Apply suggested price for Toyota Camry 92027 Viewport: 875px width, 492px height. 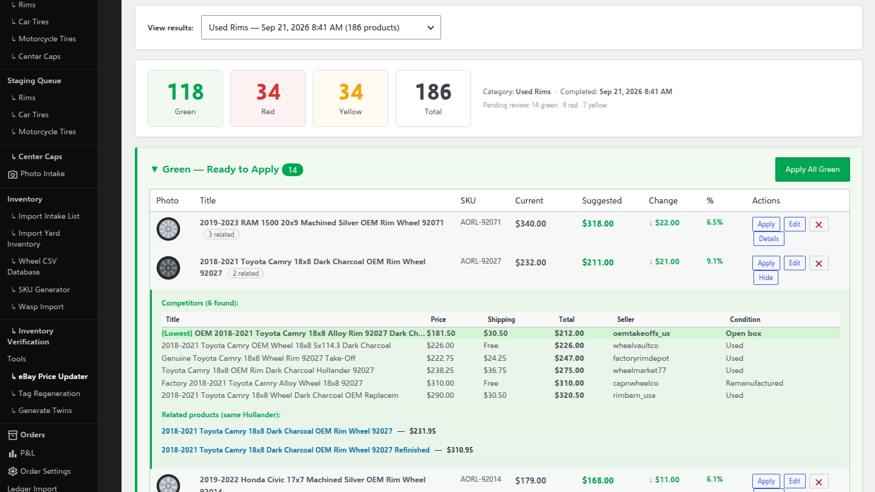pos(766,263)
